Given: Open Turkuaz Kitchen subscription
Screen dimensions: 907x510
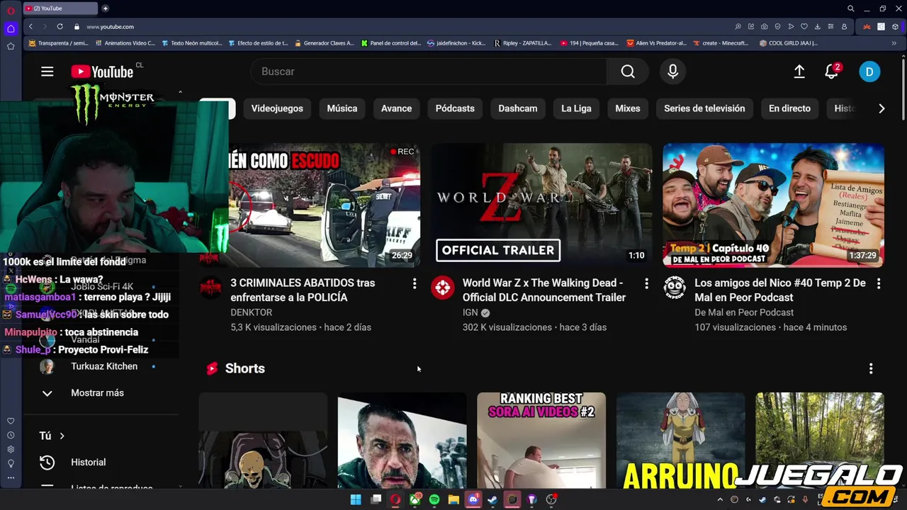Looking at the screenshot, I should (x=104, y=366).
